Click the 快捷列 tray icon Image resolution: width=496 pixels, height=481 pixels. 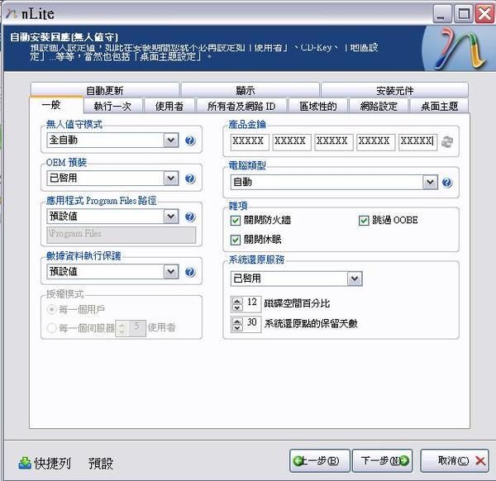coord(25,463)
